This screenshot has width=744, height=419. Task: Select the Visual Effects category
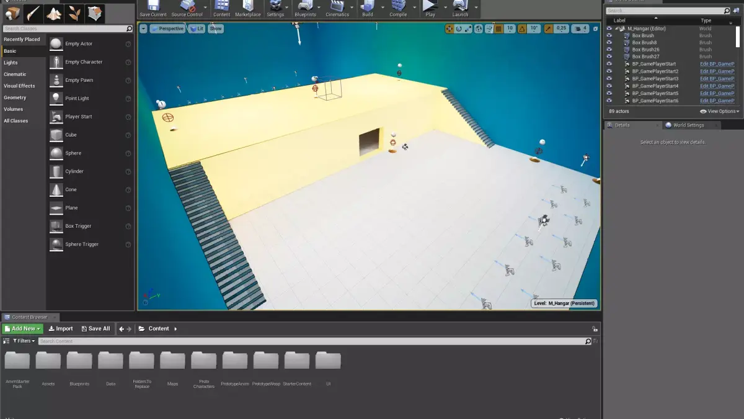point(19,86)
